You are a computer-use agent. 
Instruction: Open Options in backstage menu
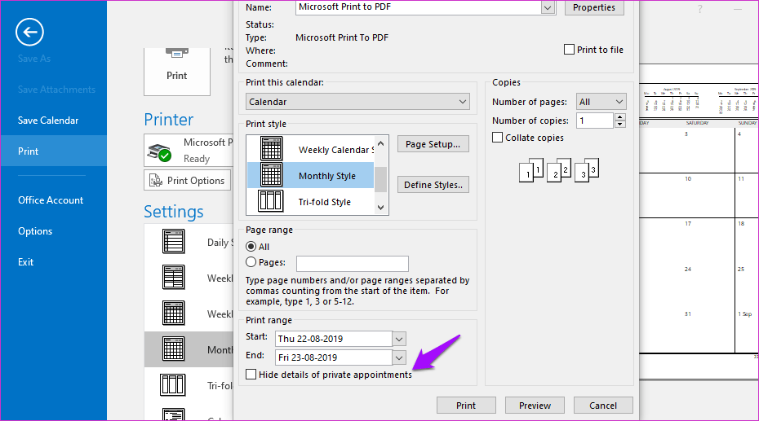(35, 230)
